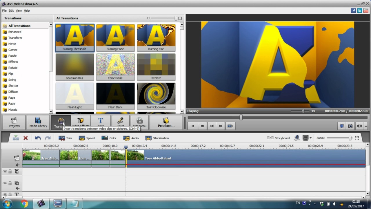Redo the last undone action

pos(48,138)
